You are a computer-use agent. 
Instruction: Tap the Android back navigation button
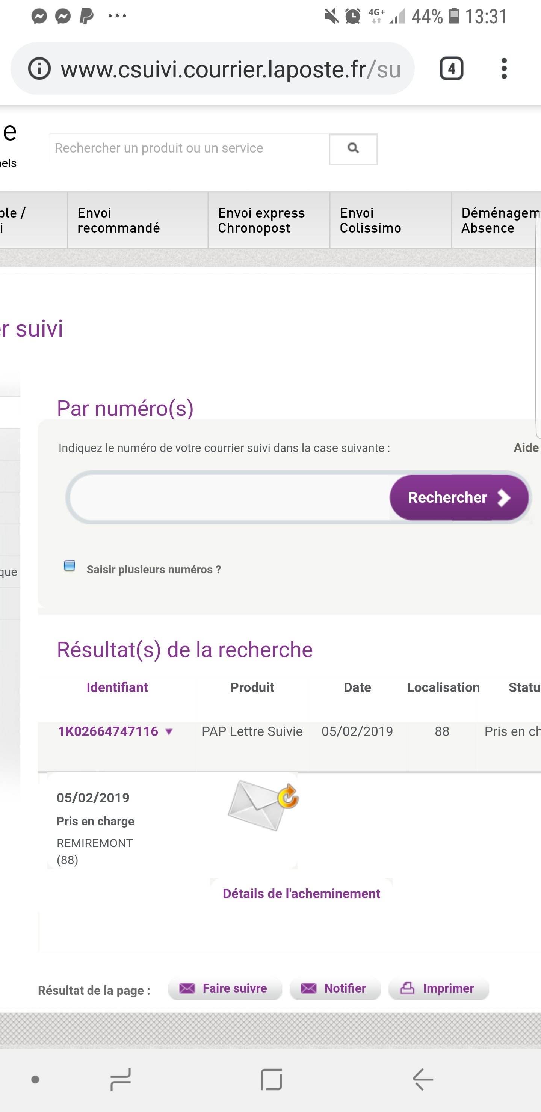tap(423, 1079)
